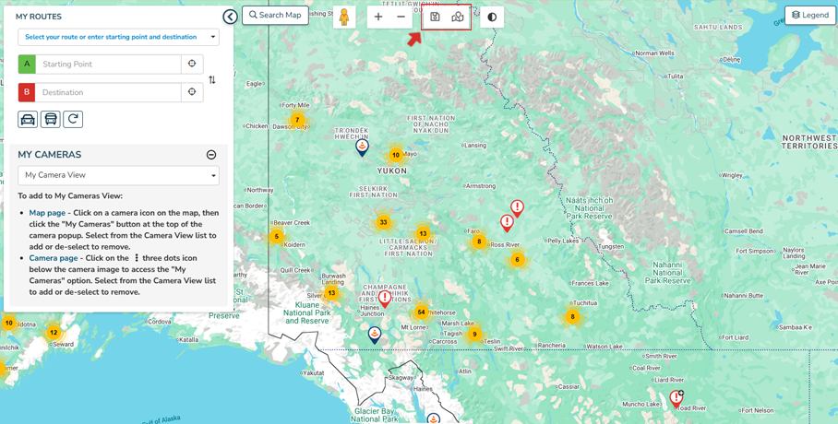Open the route selection dropdown

[x=118, y=37]
